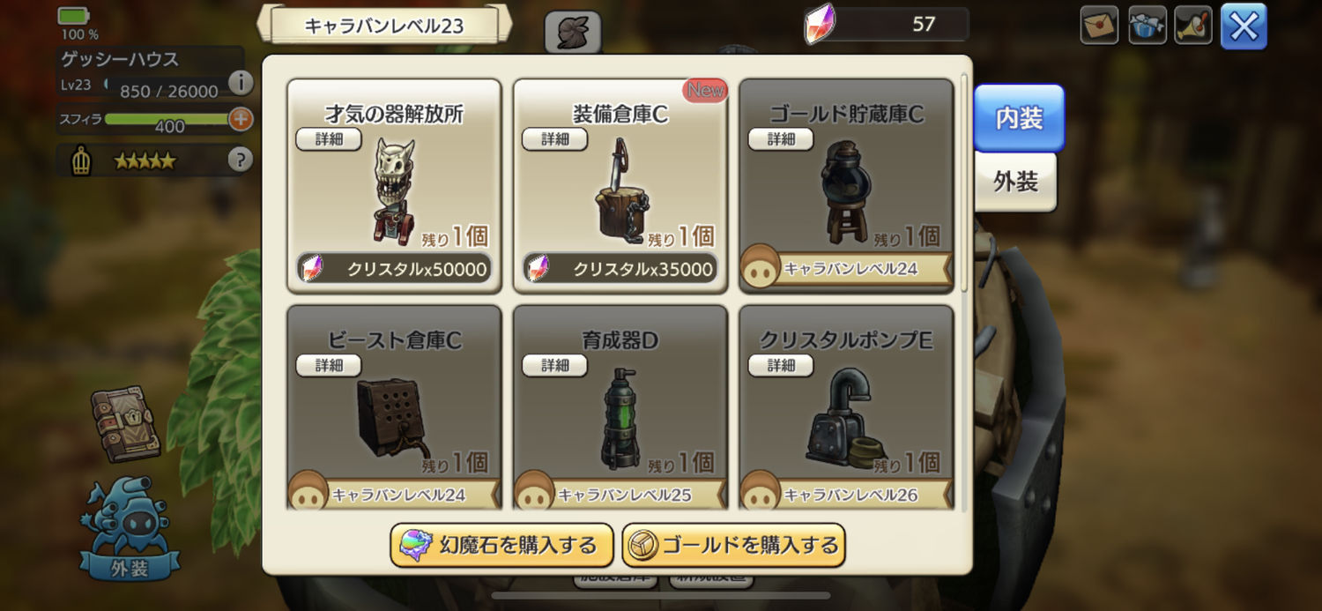Click the shop list scrollbar
1322x611 pixels.
point(963,183)
